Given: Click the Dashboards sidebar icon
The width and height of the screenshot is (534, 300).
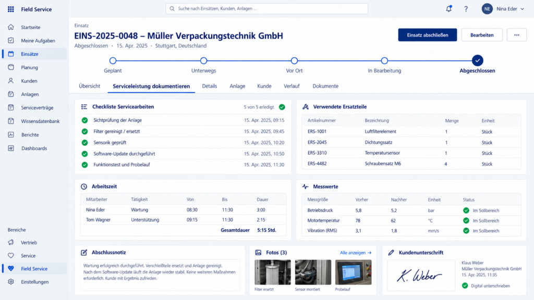Looking at the screenshot, I should point(11,148).
